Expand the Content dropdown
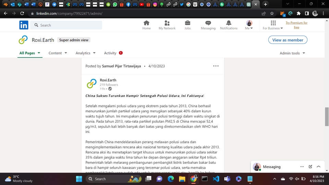Viewport: 329px width, 185px height. [x=58, y=53]
